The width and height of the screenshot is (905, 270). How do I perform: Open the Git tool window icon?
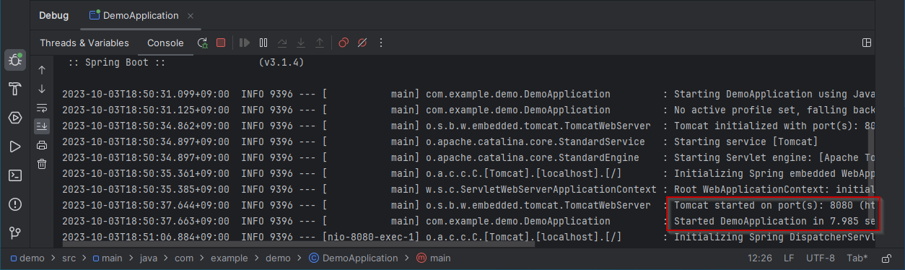(14, 233)
